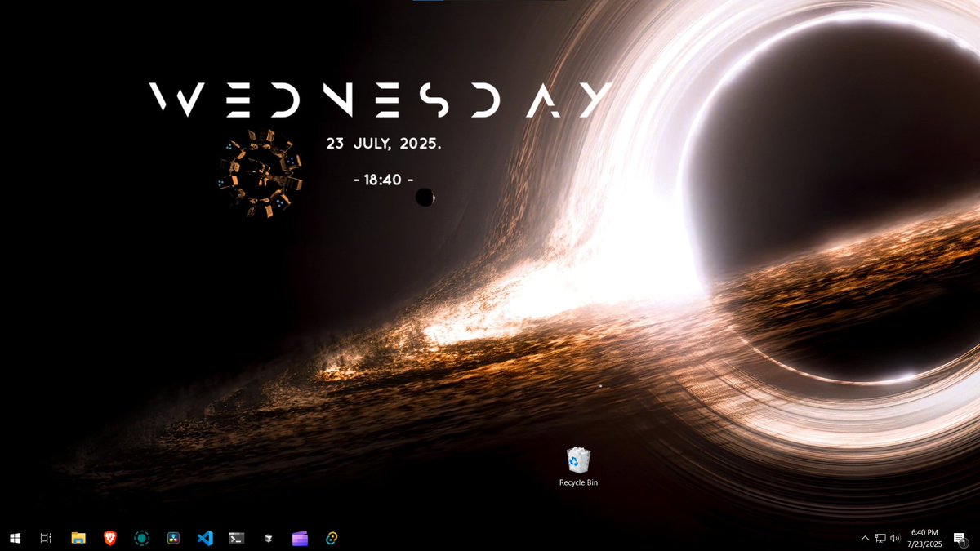Viewport: 980px width, 551px height.
Task: Open the purple clapperboard app
Action: (300, 538)
